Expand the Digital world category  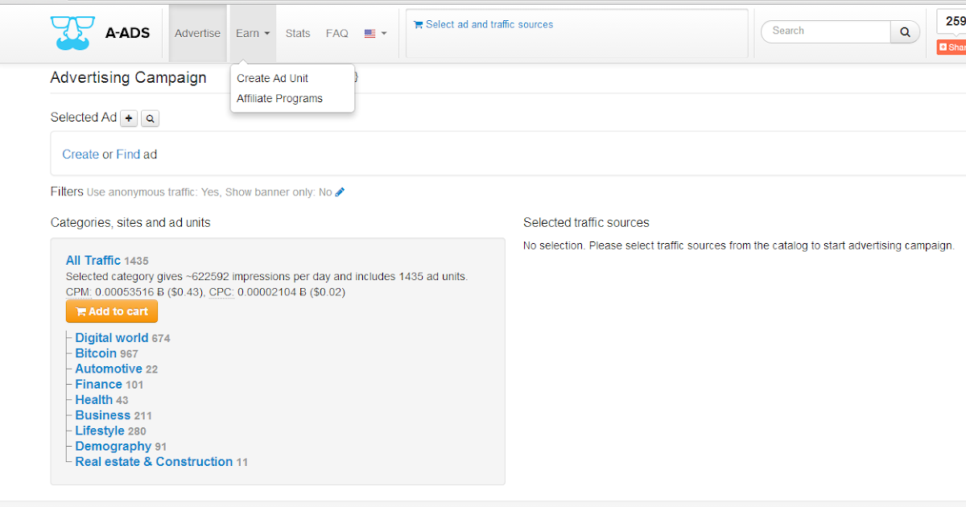pyautogui.click(x=112, y=337)
